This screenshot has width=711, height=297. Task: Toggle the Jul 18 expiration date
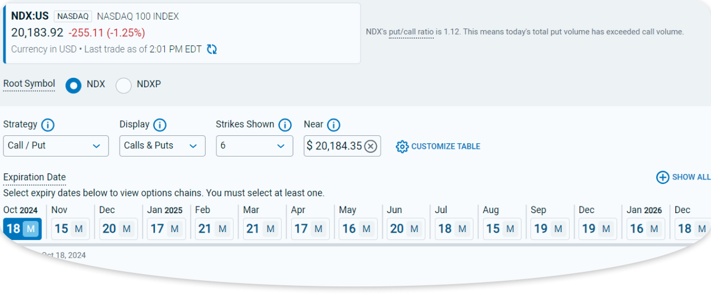tap(454, 229)
